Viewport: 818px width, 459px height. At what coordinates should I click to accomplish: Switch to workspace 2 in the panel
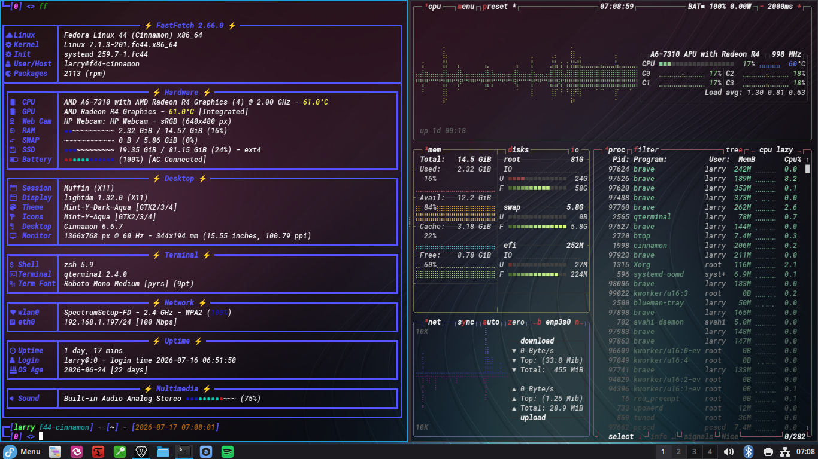coord(678,452)
